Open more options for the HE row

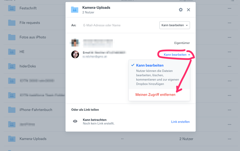click(x=229, y=52)
